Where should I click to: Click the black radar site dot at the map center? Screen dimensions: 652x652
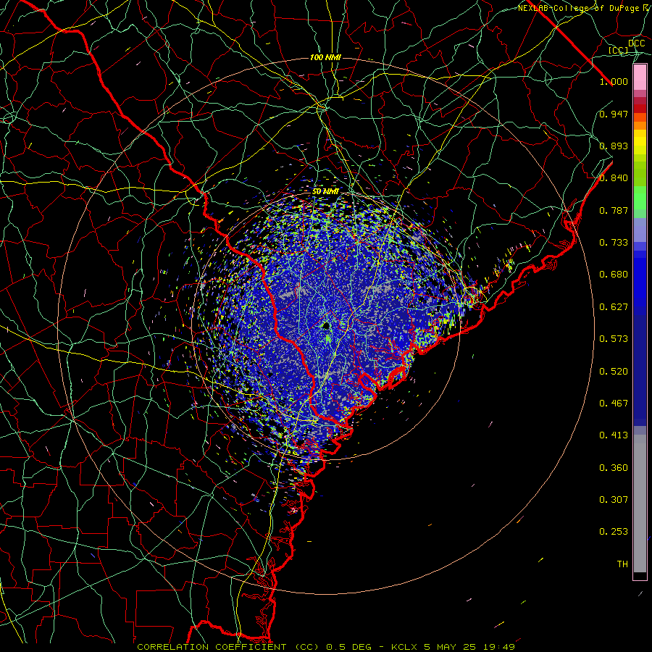coord(327,325)
